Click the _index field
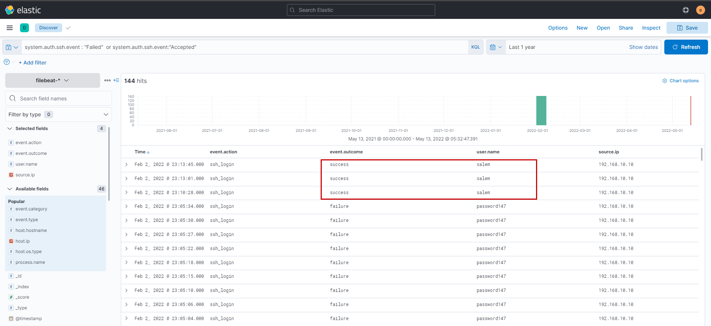The width and height of the screenshot is (711, 326). [22, 287]
